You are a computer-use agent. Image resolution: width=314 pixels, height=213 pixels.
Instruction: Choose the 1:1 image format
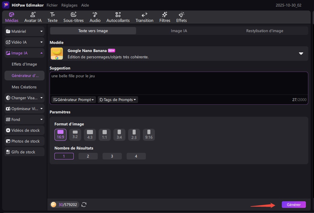tap(105, 134)
